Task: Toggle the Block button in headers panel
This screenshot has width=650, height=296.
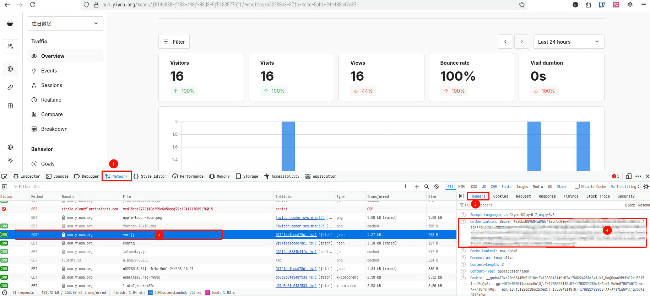Action: (x=630, y=205)
